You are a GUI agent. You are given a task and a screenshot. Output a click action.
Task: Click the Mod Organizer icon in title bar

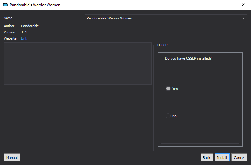click(6, 5)
